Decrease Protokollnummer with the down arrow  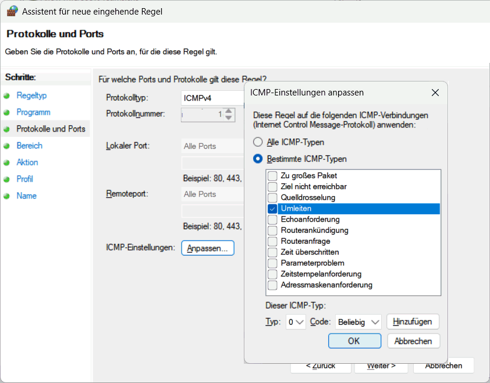point(229,118)
